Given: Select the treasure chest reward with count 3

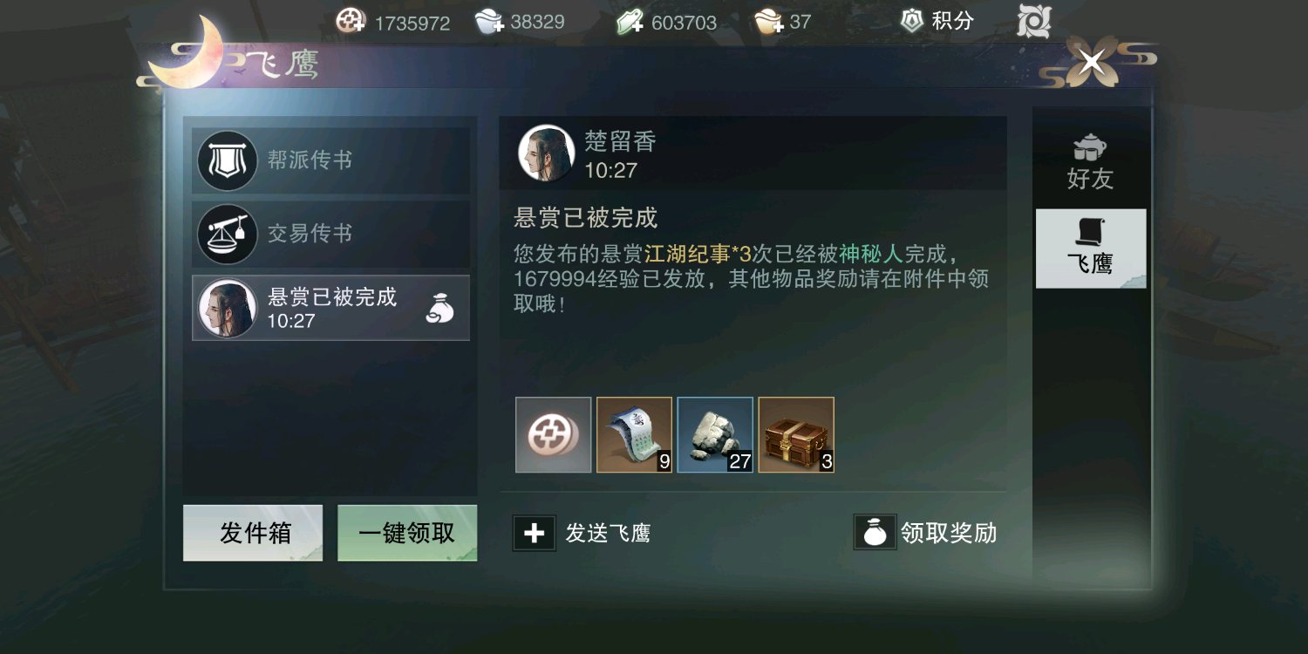Looking at the screenshot, I should (x=796, y=435).
